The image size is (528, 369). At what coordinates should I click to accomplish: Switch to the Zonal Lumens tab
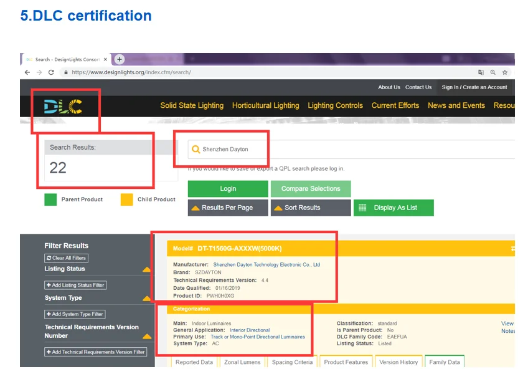click(x=243, y=362)
